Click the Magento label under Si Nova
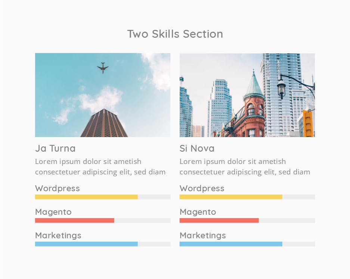The width and height of the screenshot is (350, 279). (x=198, y=212)
